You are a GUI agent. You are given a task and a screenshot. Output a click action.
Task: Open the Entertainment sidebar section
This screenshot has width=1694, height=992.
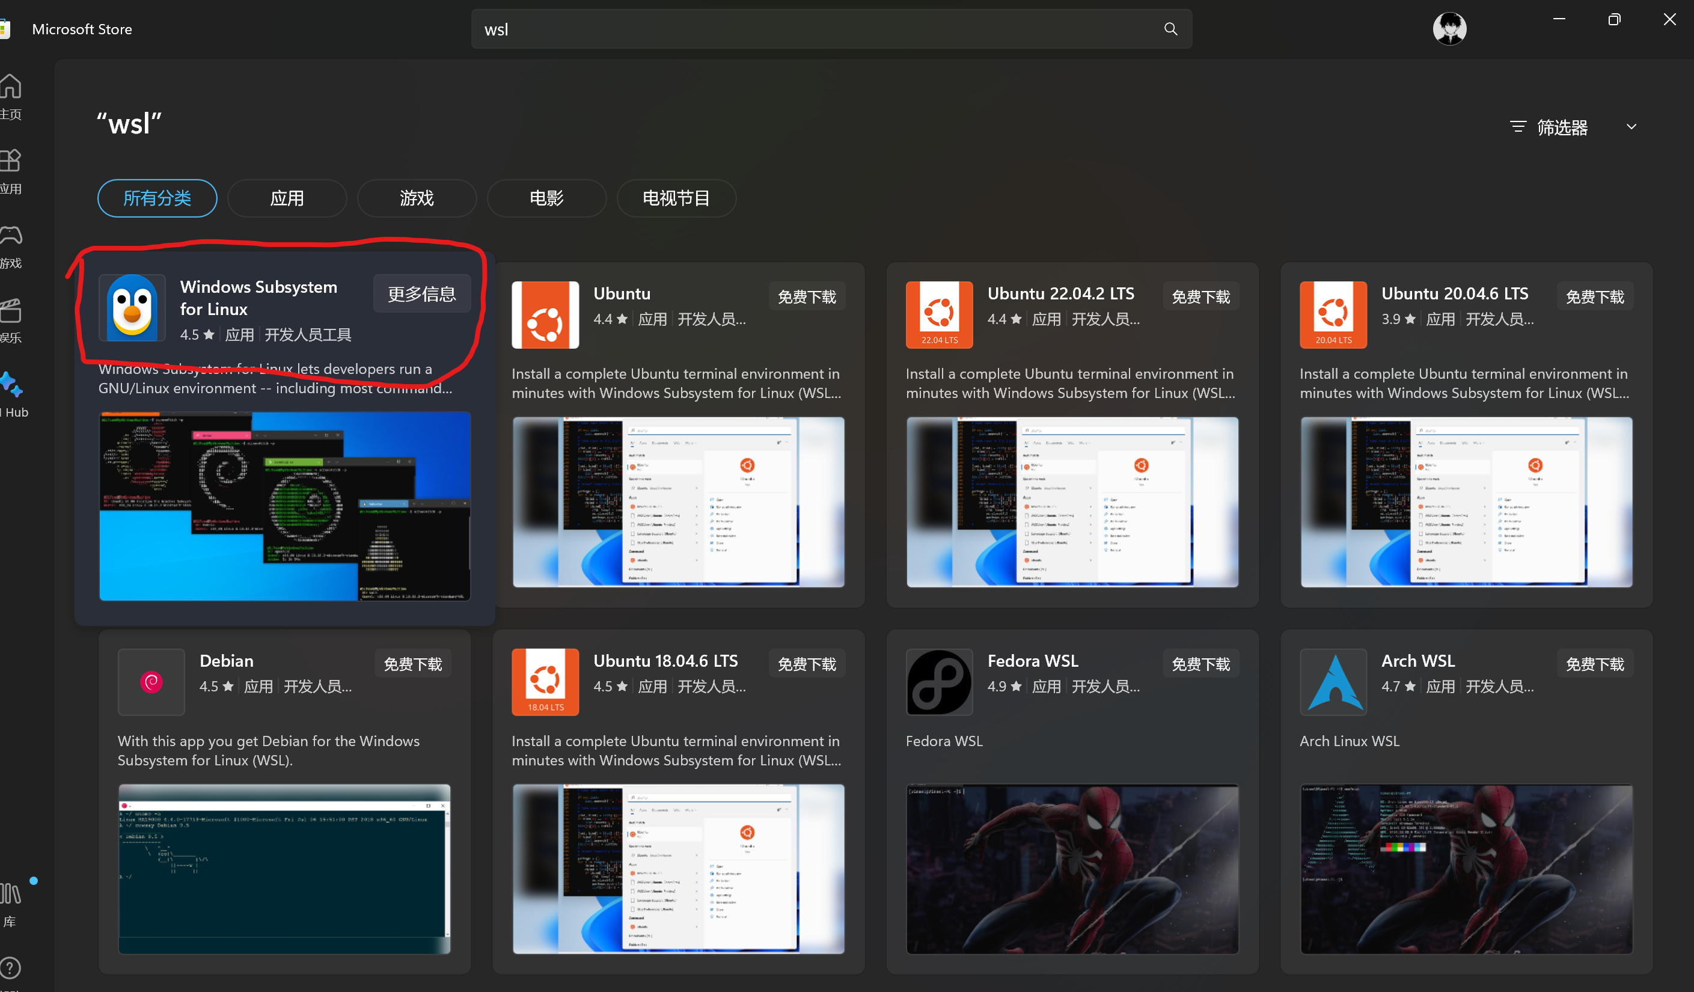pos(11,310)
